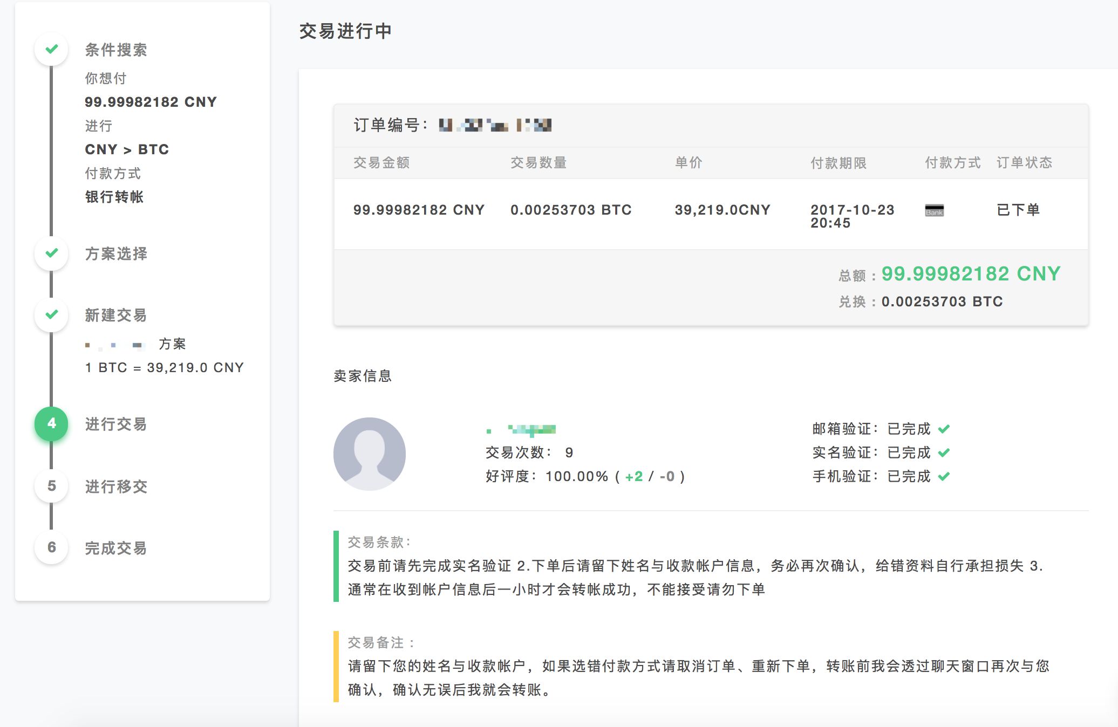Click the green total 99.99982182 CNY amount

(971, 274)
